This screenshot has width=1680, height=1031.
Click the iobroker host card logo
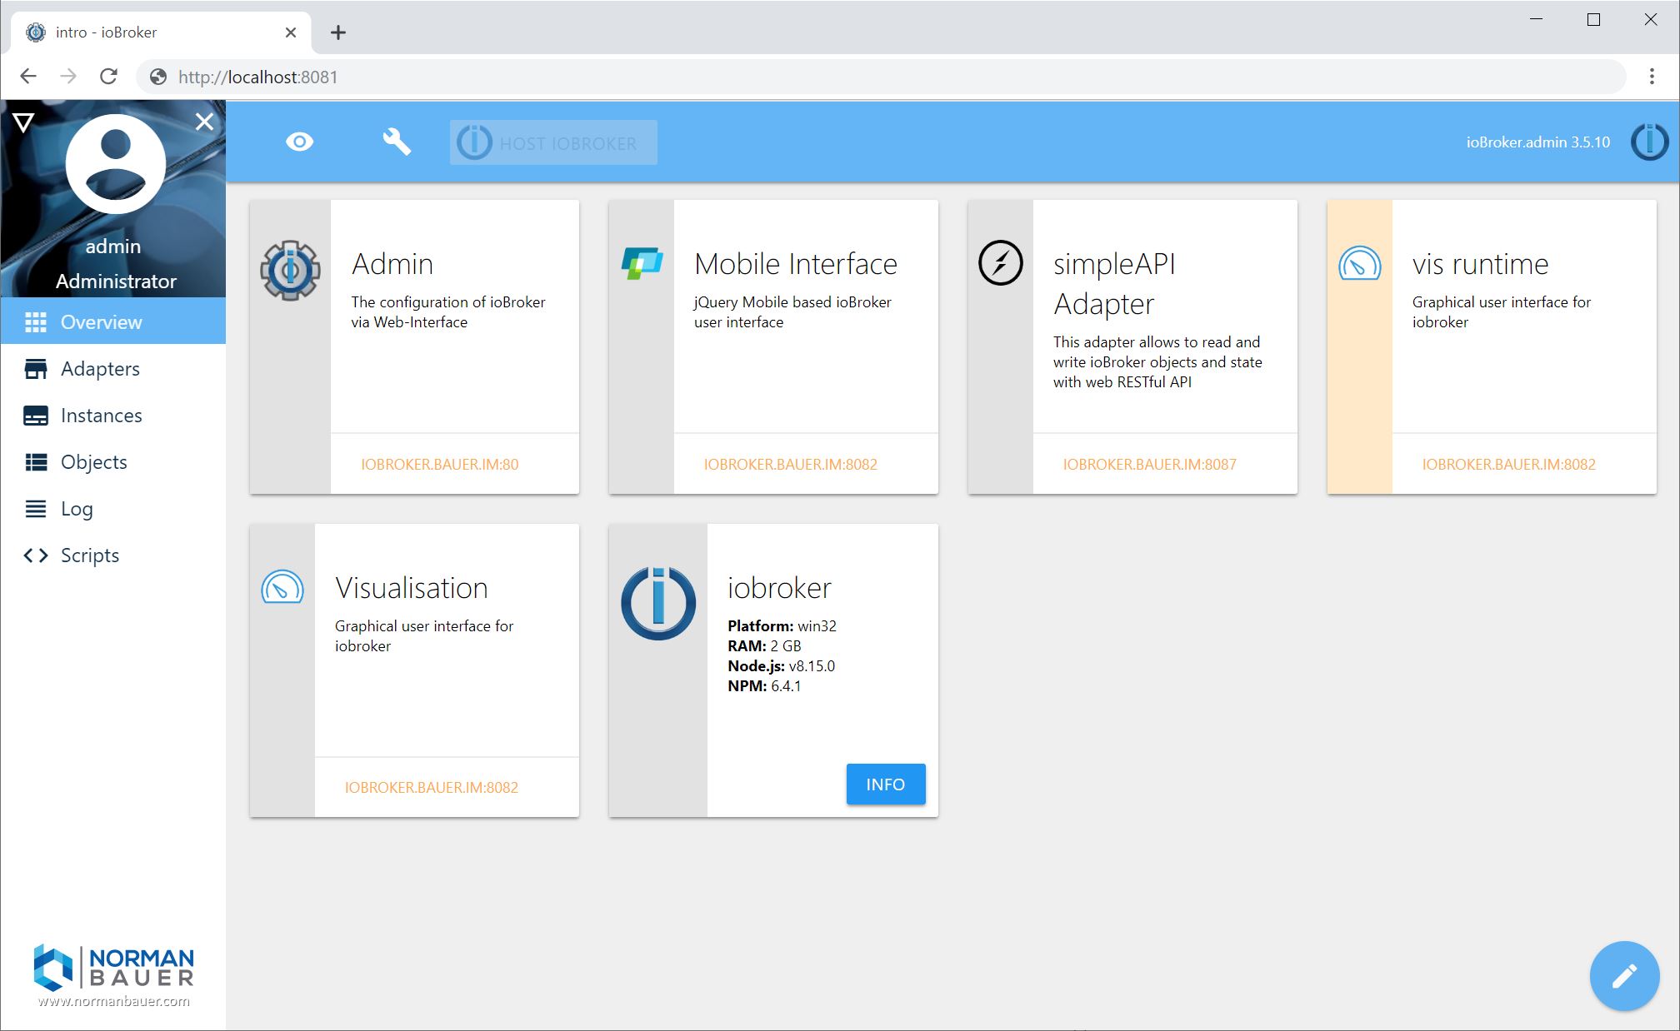pyautogui.click(x=658, y=603)
